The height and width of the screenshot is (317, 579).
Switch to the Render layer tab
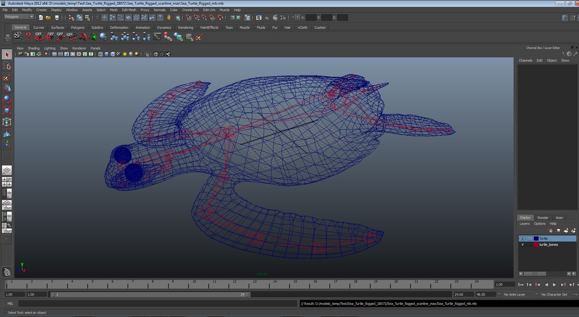click(543, 218)
